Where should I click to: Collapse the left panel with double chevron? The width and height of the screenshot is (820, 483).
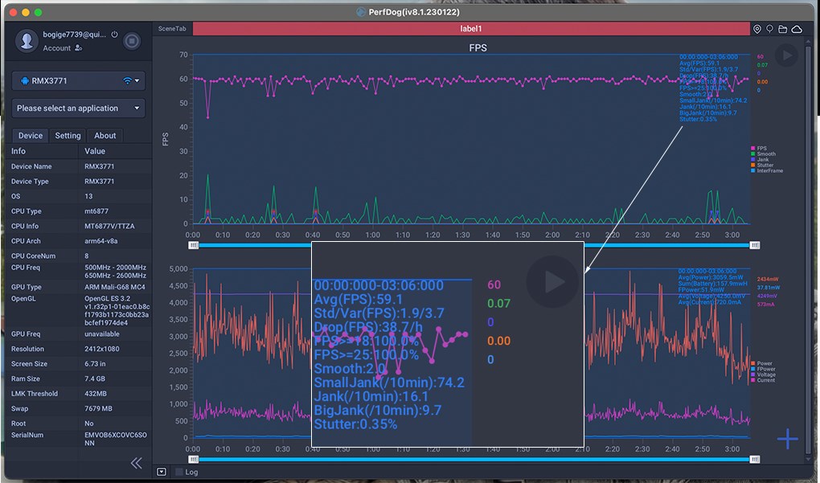(136, 463)
